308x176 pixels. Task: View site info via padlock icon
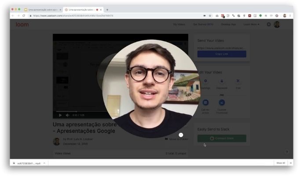click(30, 16)
